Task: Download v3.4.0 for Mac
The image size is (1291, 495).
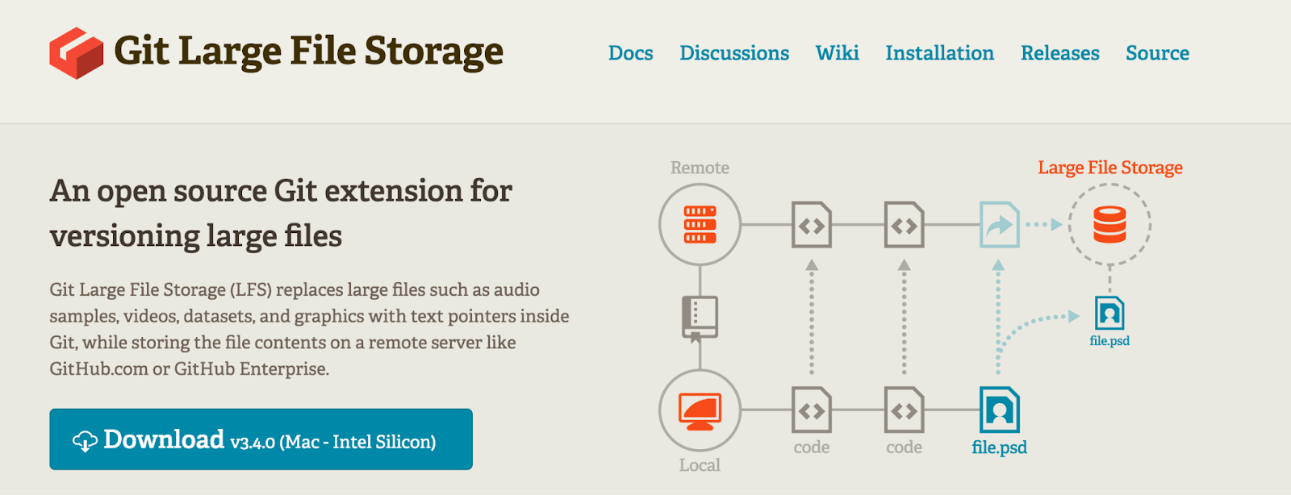Action: [x=261, y=439]
